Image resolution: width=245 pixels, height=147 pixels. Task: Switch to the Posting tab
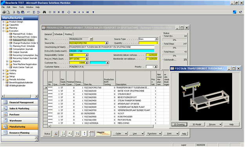[68, 34]
